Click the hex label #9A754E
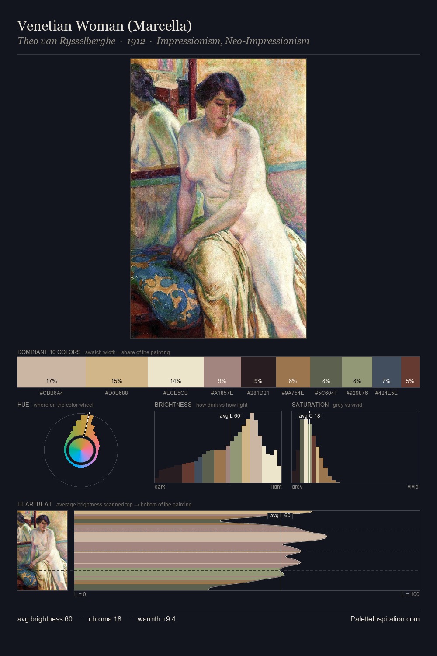The height and width of the screenshot is (656, 437). [293, 393]
